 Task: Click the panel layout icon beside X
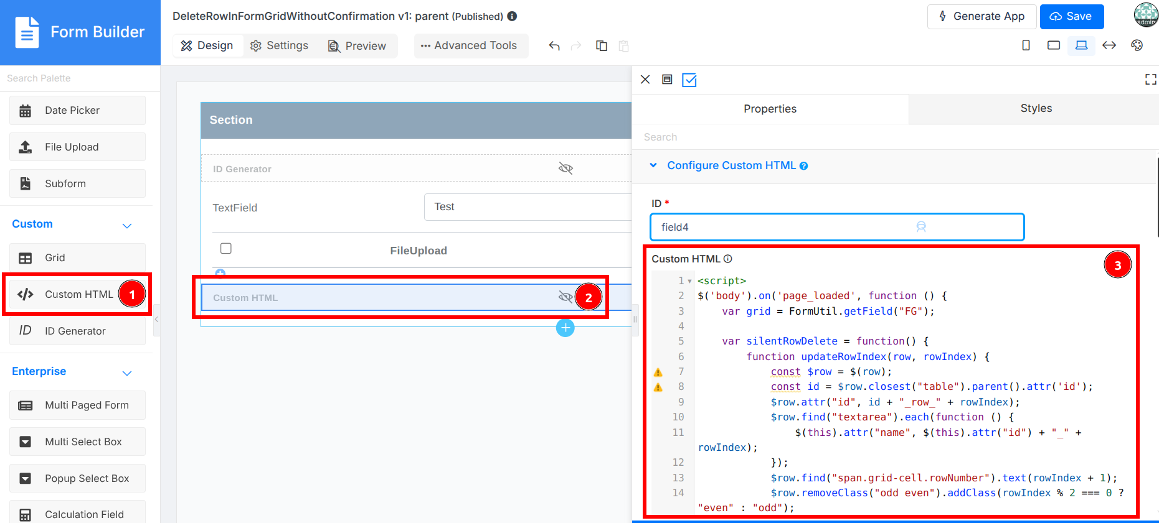click(x=667, y=80)
